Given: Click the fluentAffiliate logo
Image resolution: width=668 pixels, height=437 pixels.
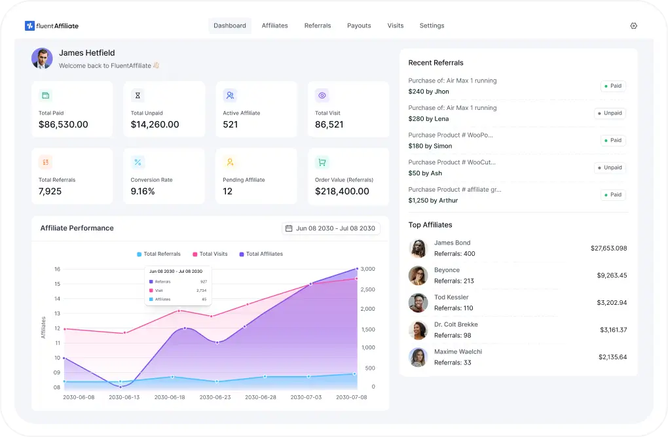Looking at the screenshot, I should point(52,26).
